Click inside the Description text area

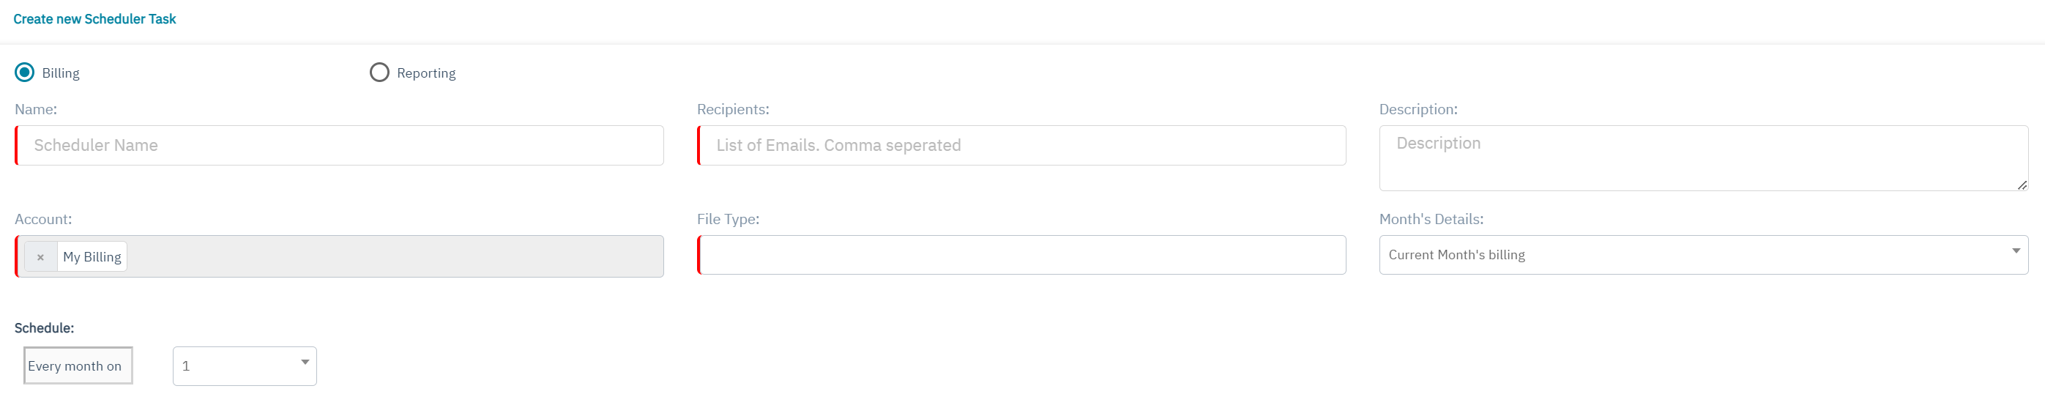(x=1703, y=158)
